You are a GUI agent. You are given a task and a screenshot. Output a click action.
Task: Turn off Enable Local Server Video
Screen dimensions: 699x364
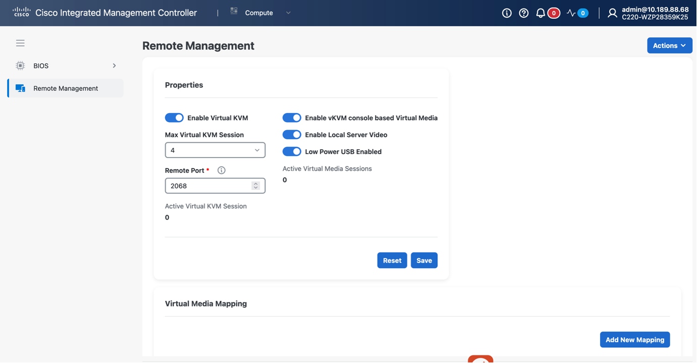[x=292, y=134]
